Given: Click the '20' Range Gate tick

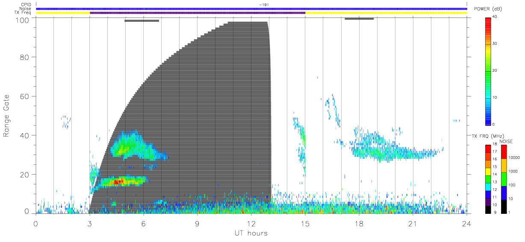Looking at the screenshot, I should 24,175.
